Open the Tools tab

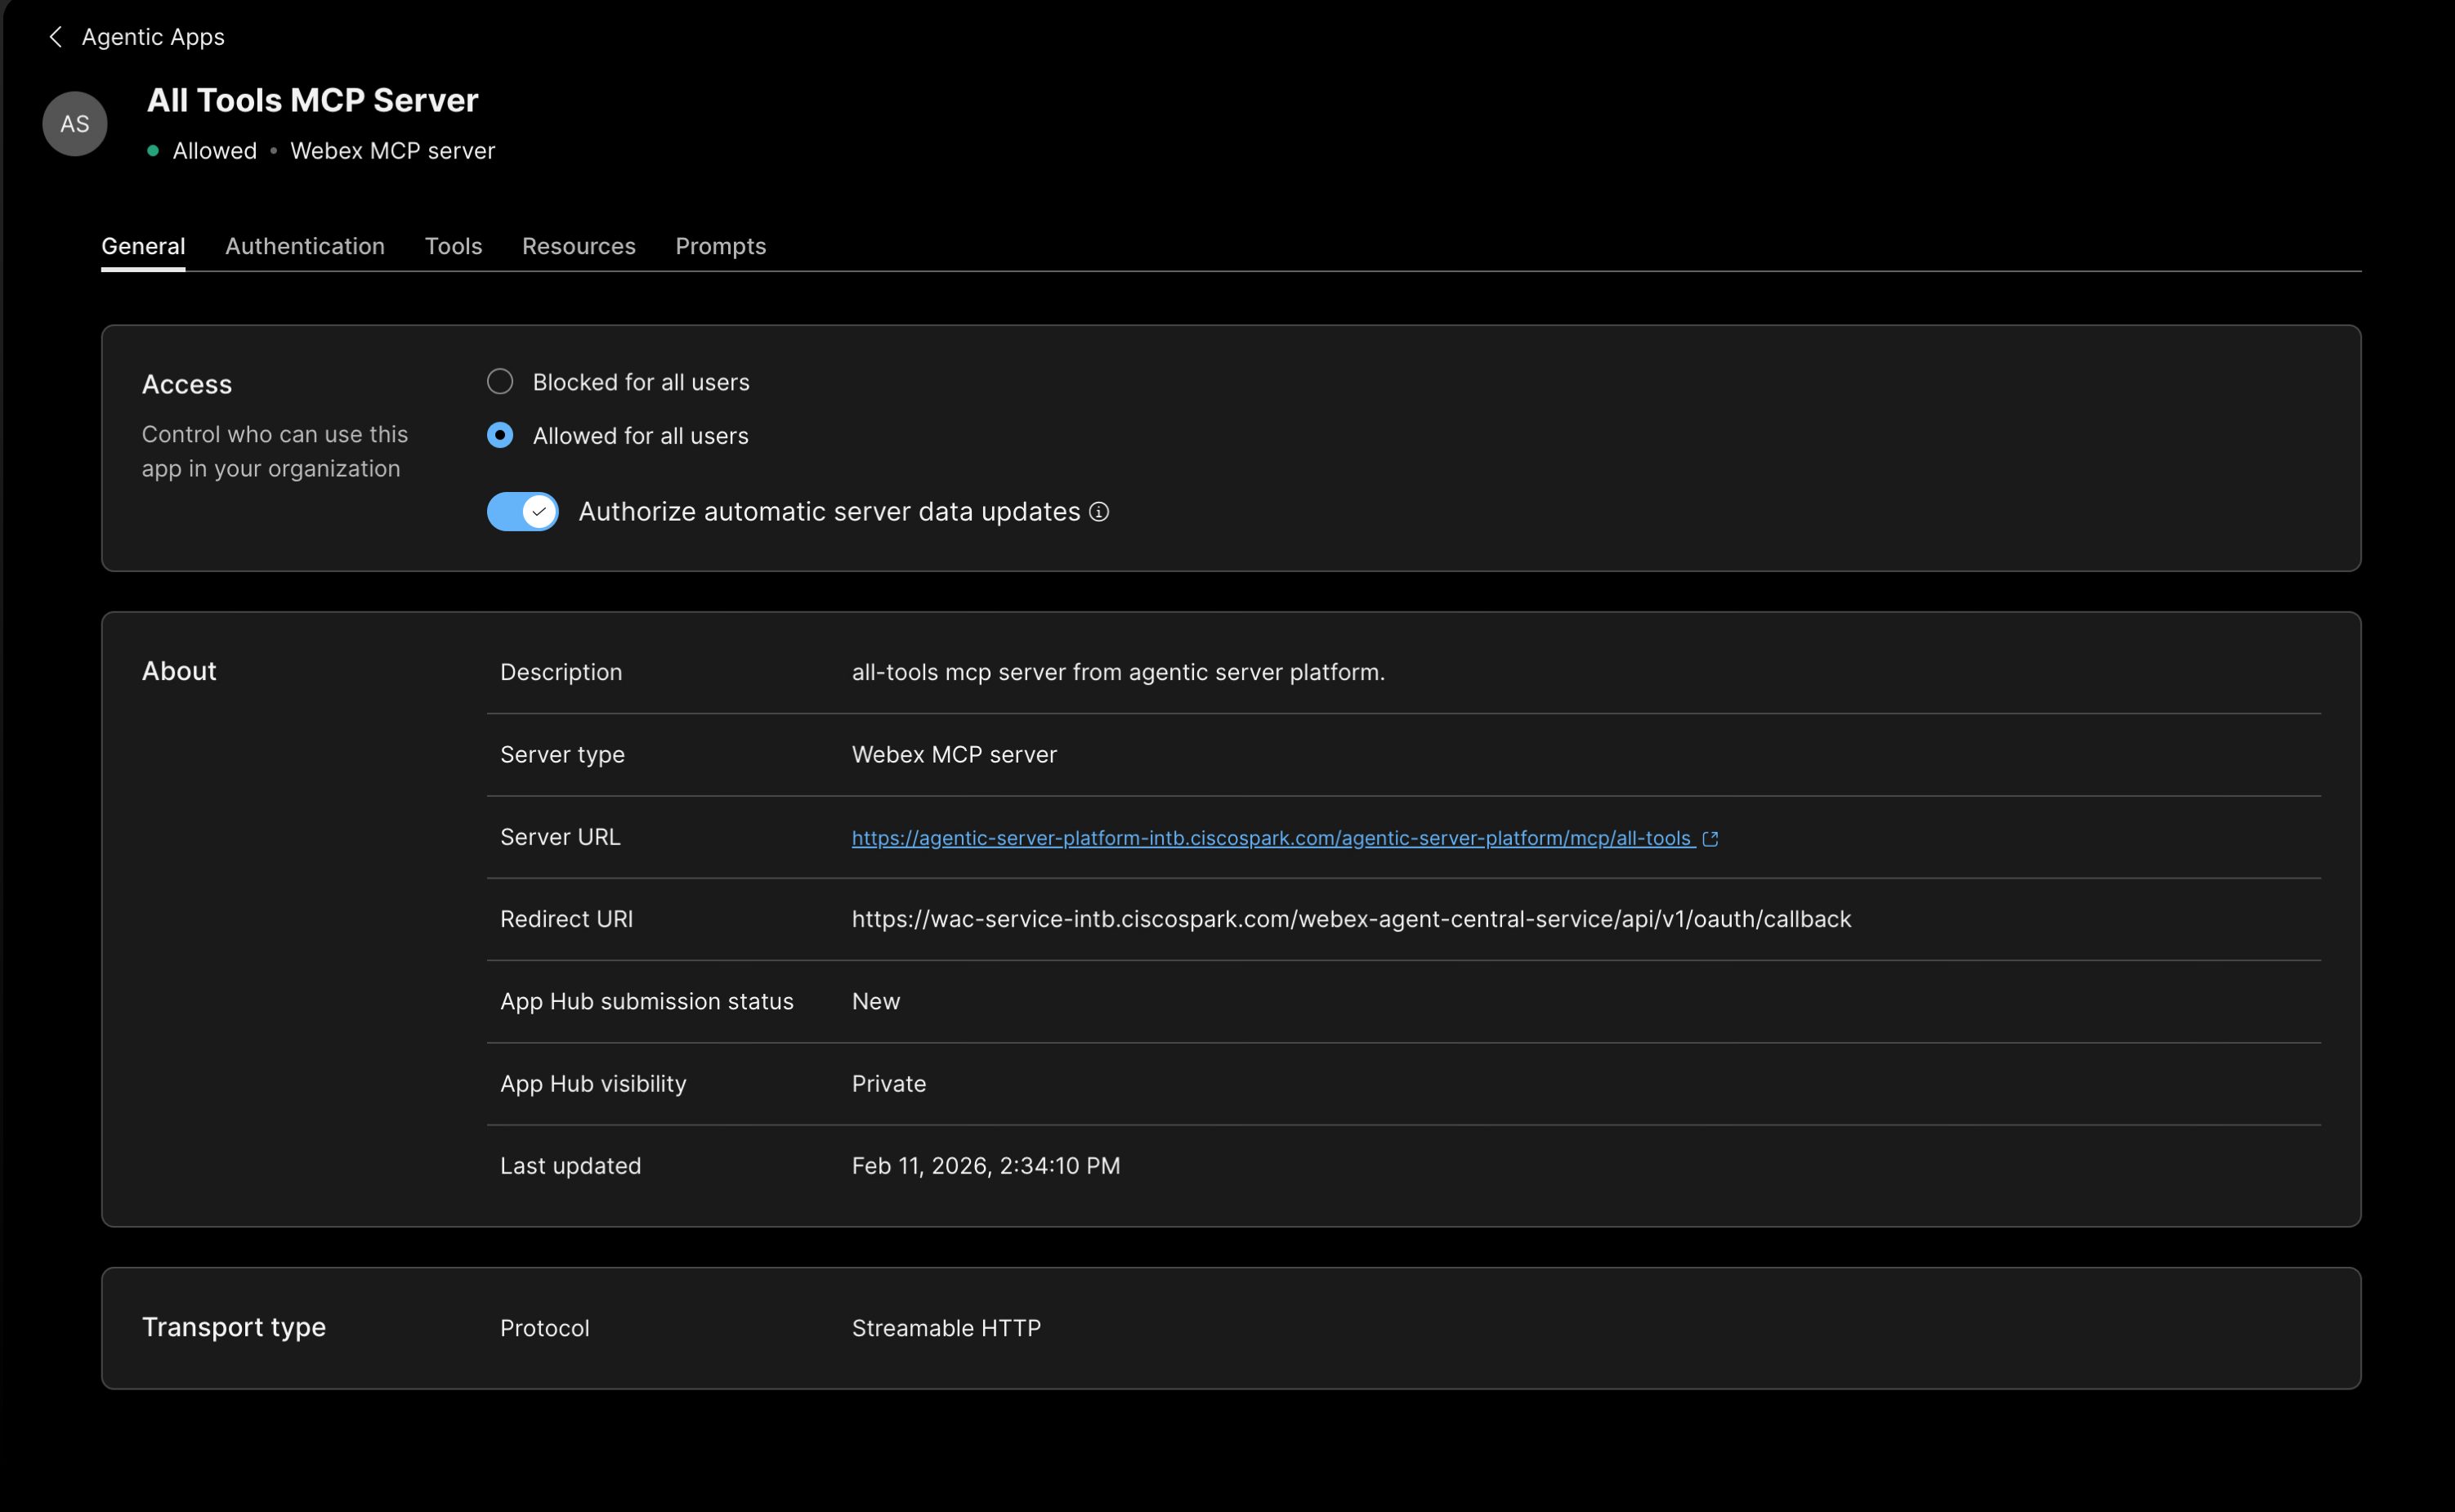[x=453, y=246]
